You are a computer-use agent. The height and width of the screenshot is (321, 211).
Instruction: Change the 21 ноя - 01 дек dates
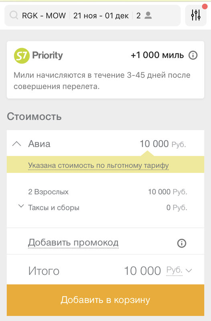click(x=101, y=16)
